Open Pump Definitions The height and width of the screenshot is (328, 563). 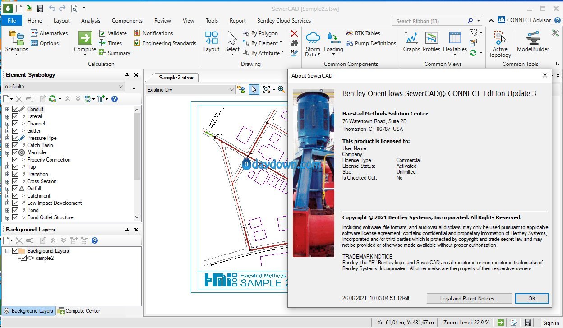coord(371,43)
